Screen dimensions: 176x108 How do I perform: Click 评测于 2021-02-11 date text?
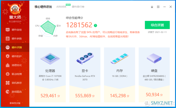(157, 32)
